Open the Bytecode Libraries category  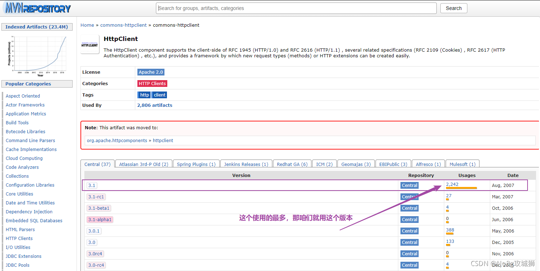tap(26, 131)
